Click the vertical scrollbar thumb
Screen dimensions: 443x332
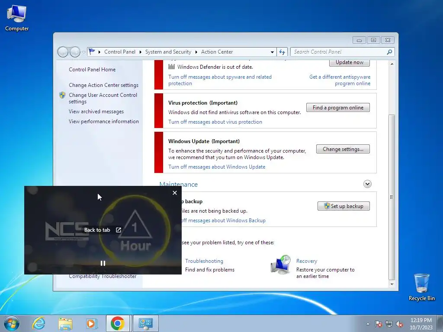click(x=392, y=197)
